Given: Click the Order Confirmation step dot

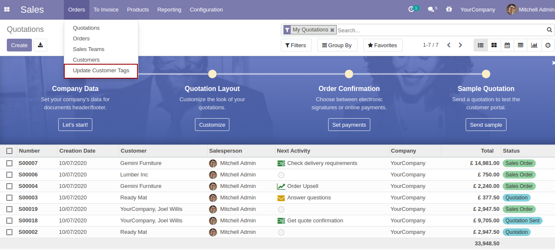Looking at the screenshot, I should coord(349,74).
